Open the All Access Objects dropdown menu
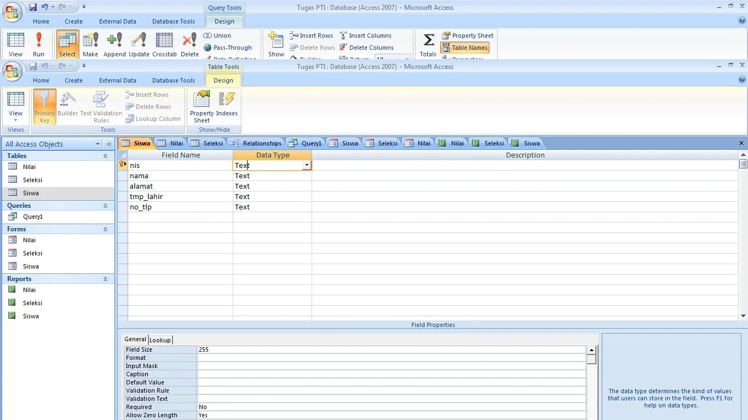748x420 pixels. tap(97, 144)
